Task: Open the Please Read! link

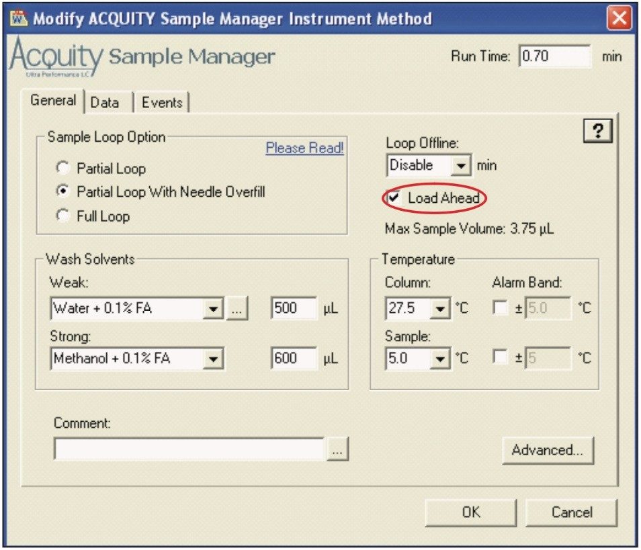Action: tap(304, 148)
